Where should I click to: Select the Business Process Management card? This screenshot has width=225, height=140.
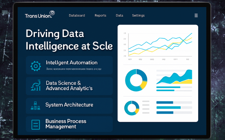coord(69,124)
